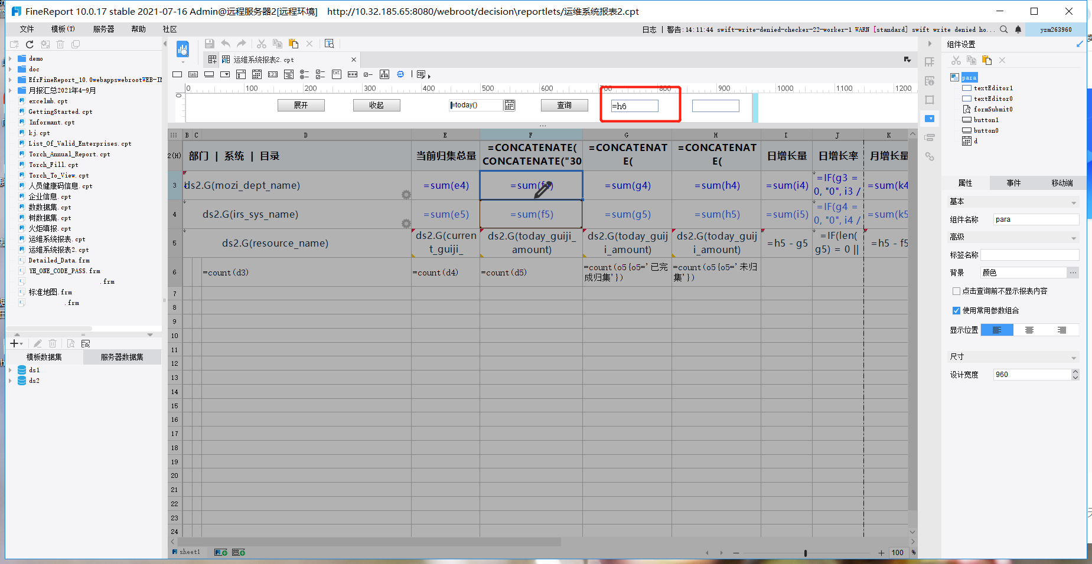Open the 背景 color picker ellipsis

point(1073,272)
